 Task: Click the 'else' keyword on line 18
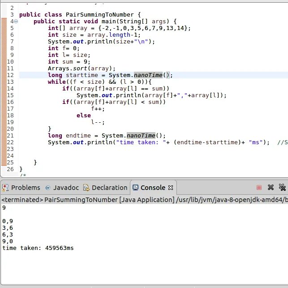click(x=84, y=116)
